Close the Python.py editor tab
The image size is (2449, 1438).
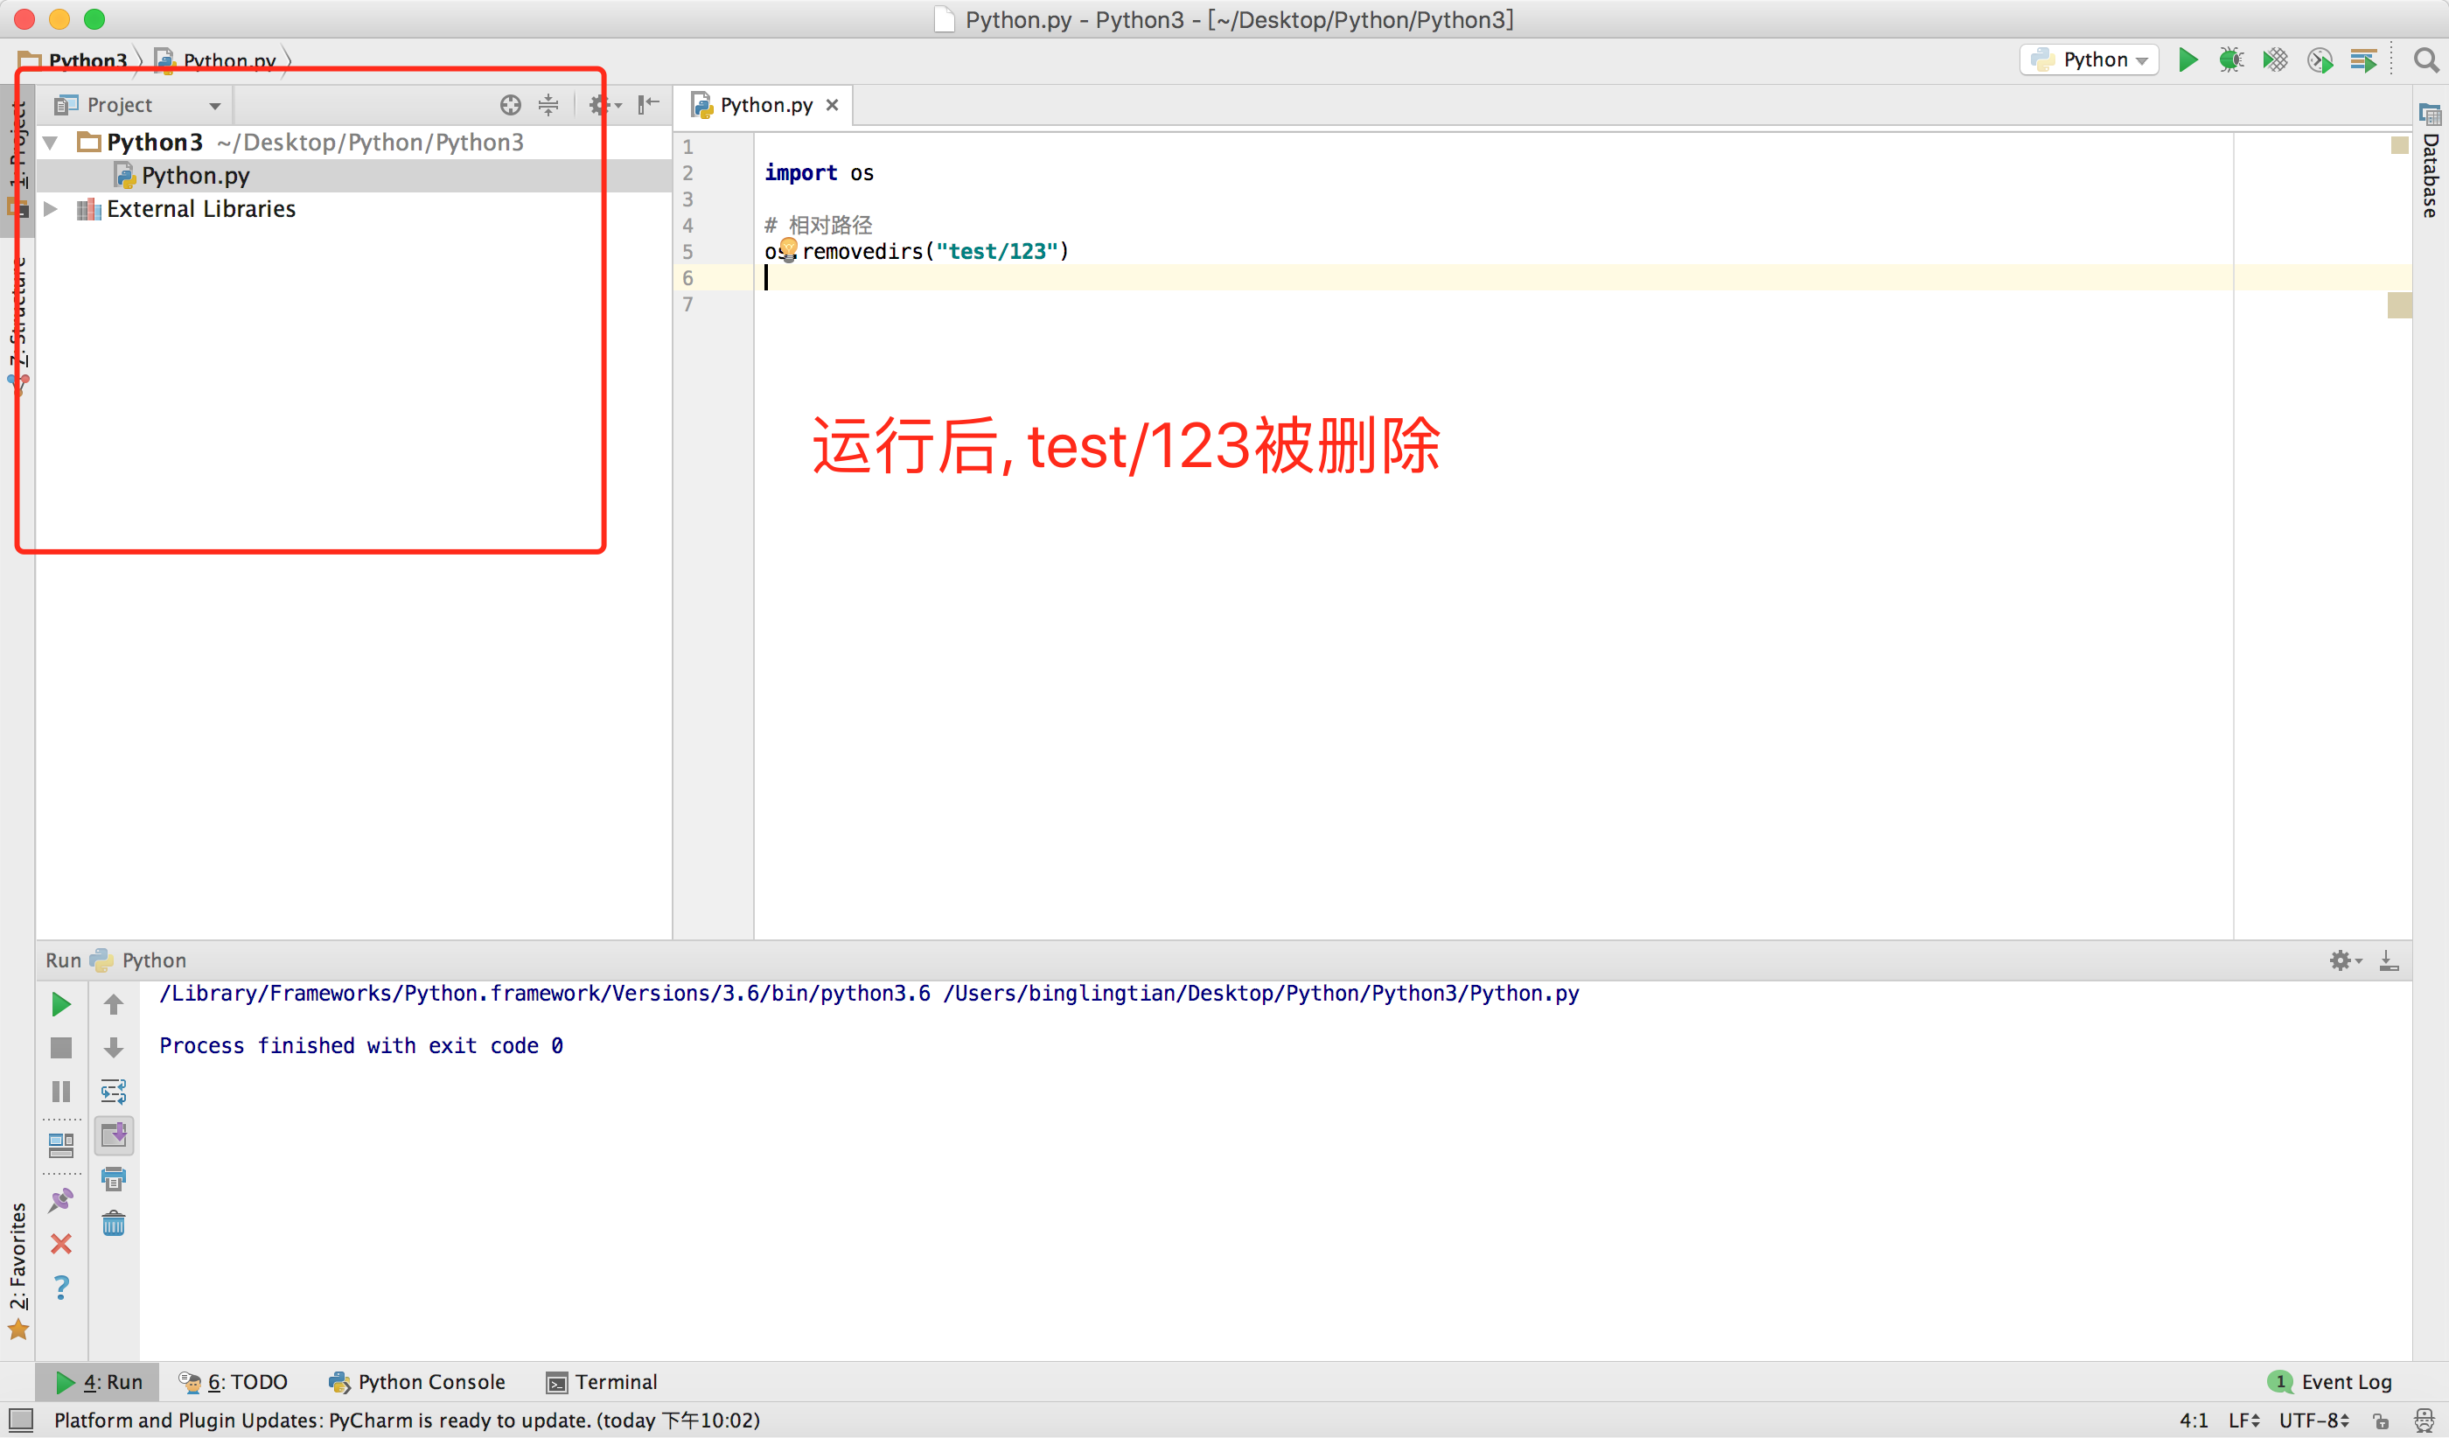tap(832, 105)
